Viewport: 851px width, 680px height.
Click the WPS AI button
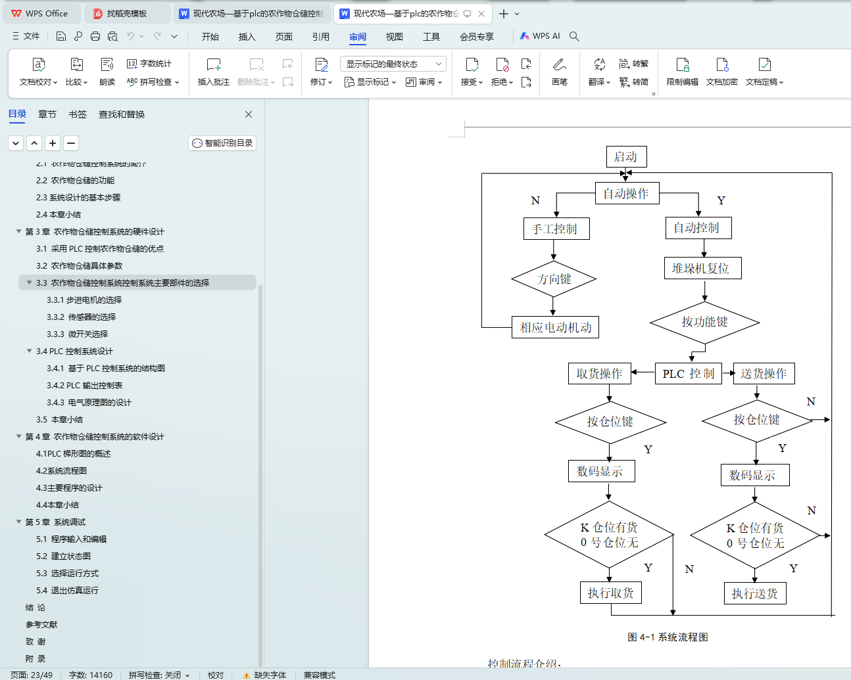[541, 36]
